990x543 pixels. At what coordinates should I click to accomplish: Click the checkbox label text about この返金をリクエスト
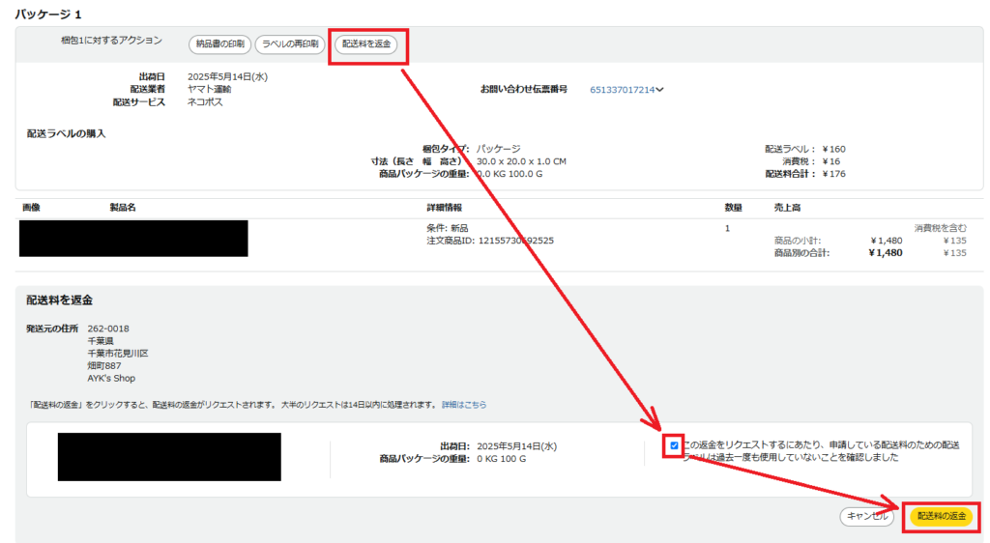click(x=820, y=451)
